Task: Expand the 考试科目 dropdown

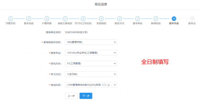Action: (91, 85)
